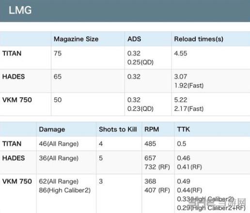
Task: Click the Damage column header
Action: point(52,129)
